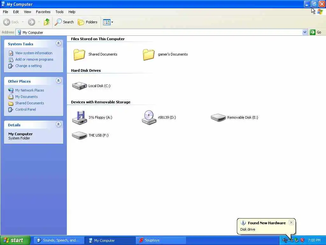Viewport: 326px width, 245px height.
Task: Switch to Souptoys taskbar button
Action: [x=161, y=241]
